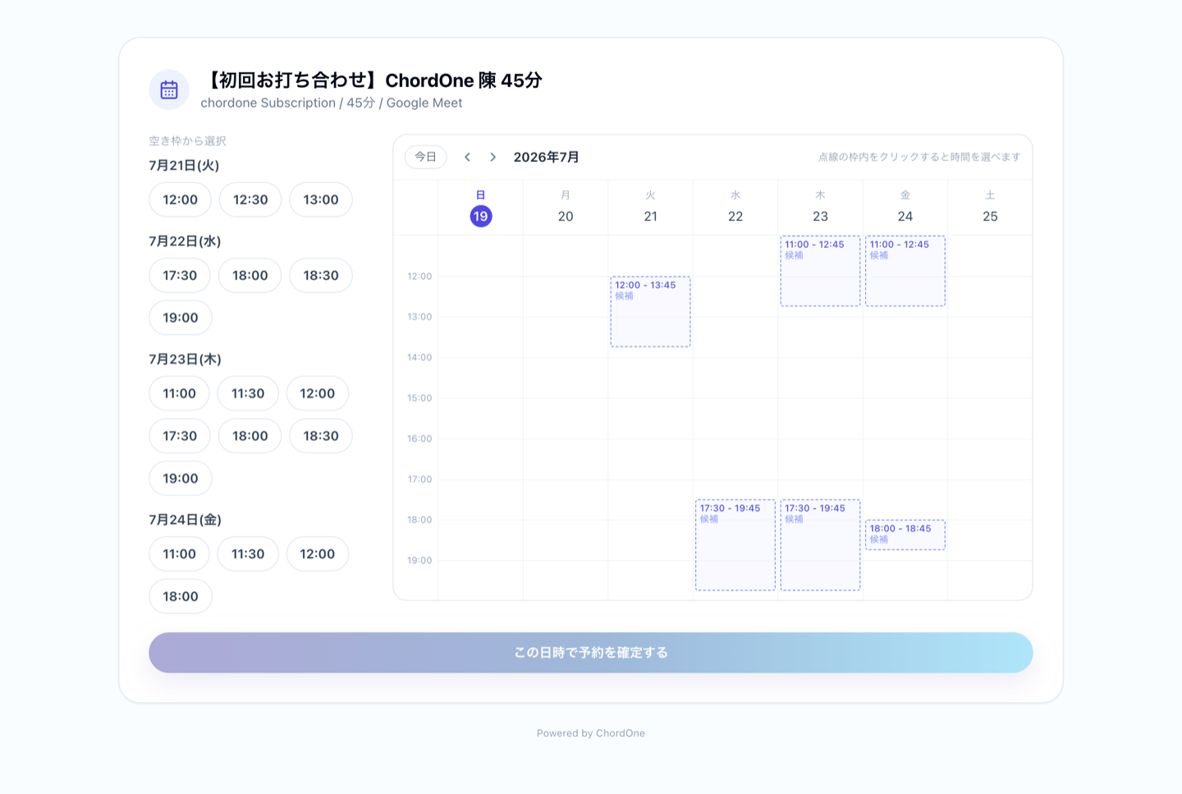Pick 18:30 slot under 7月23日(木)
The height and width of the screenshot is (794, 1182).
click(321, 436)
